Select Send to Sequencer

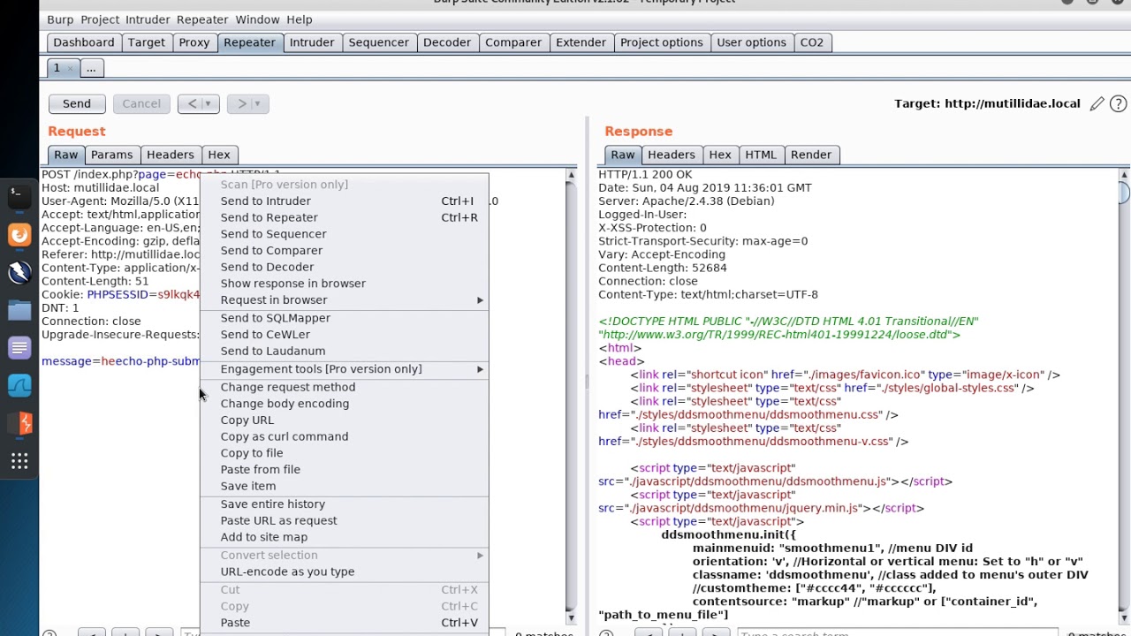(345, 234)
